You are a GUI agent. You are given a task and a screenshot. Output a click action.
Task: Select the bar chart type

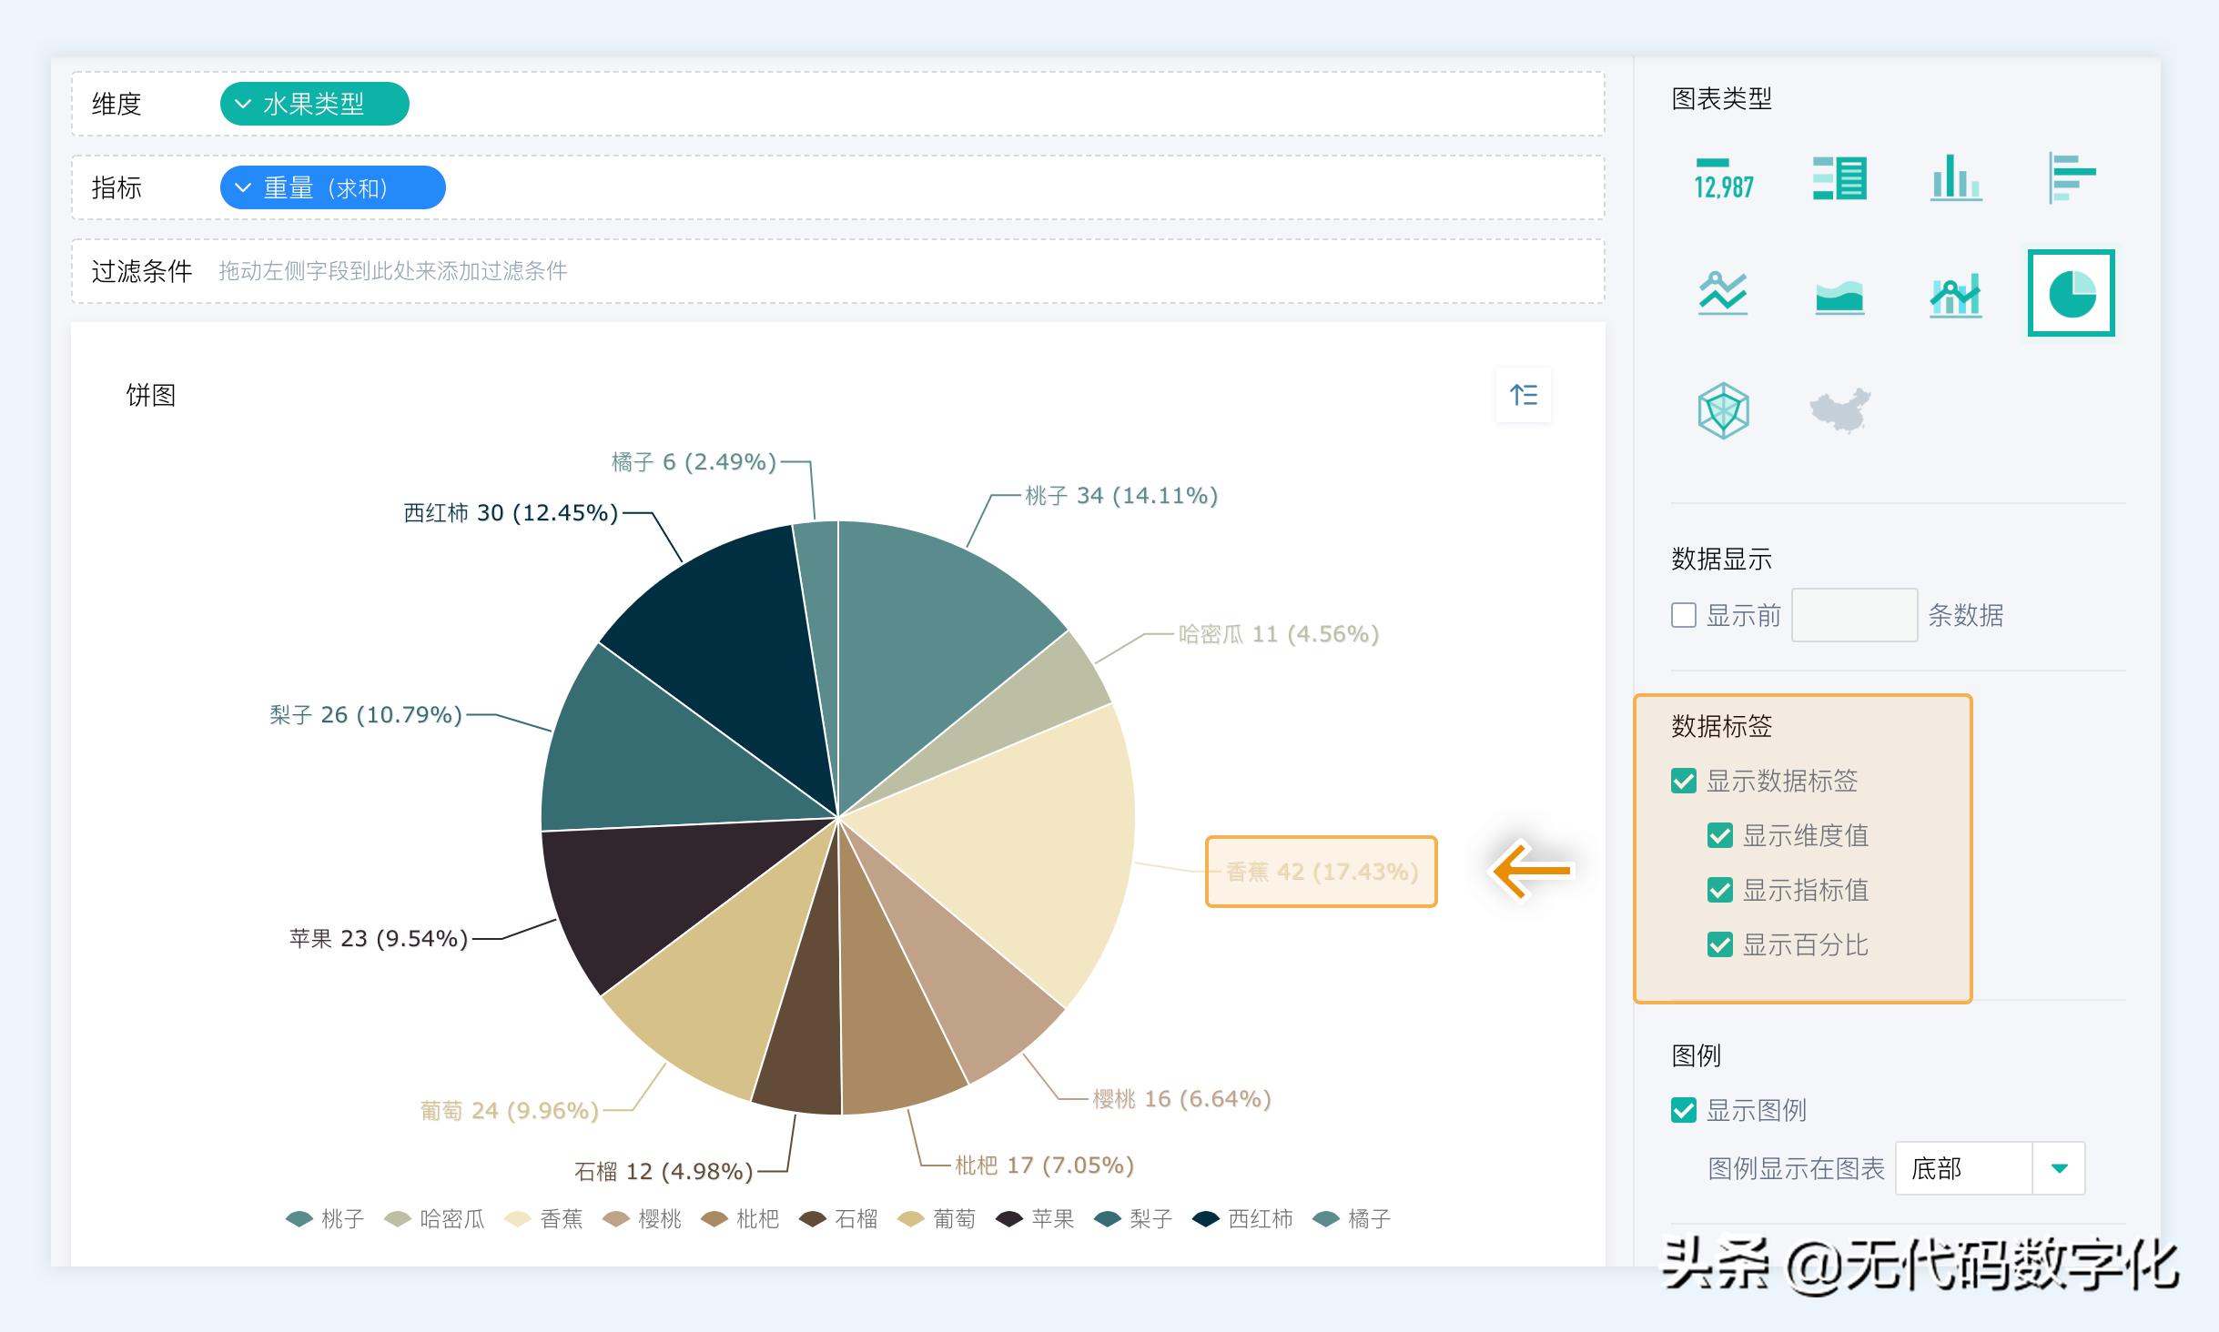click(1959, 180)
